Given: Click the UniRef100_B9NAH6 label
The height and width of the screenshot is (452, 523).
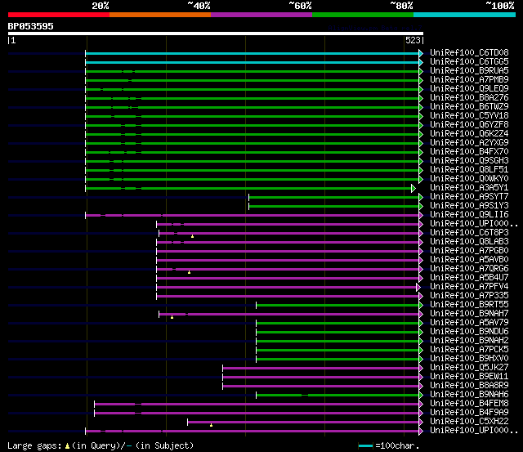Looking at the screenshot, I should pyautogui.click(x=469, y=395).
